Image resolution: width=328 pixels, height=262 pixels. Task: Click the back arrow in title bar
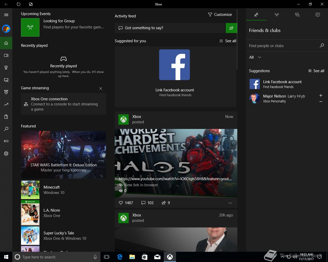pos(6,4)
